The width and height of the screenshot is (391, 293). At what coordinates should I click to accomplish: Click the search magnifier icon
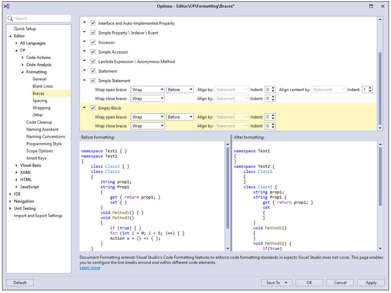(x=11, y=19)
